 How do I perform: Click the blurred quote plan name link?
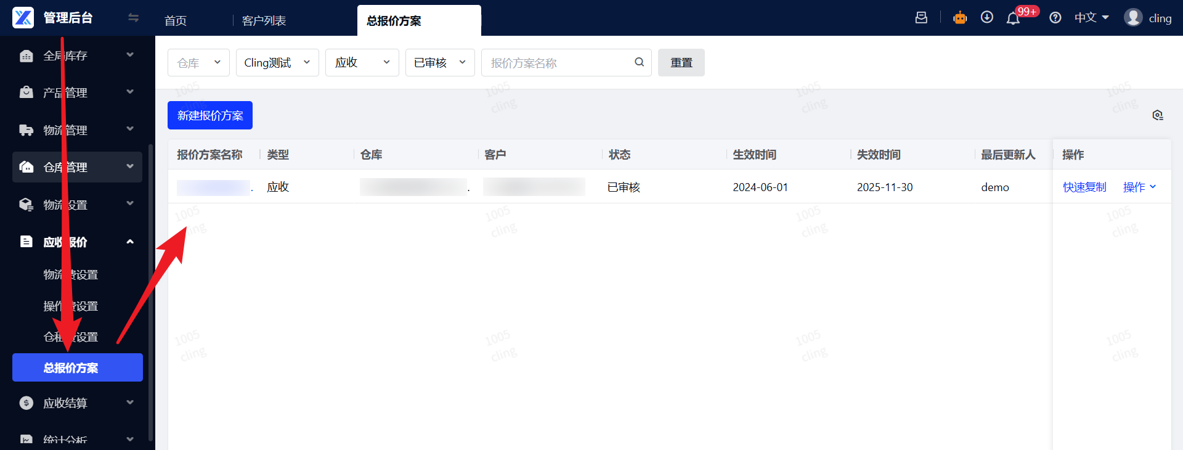(x=214, y=187)
